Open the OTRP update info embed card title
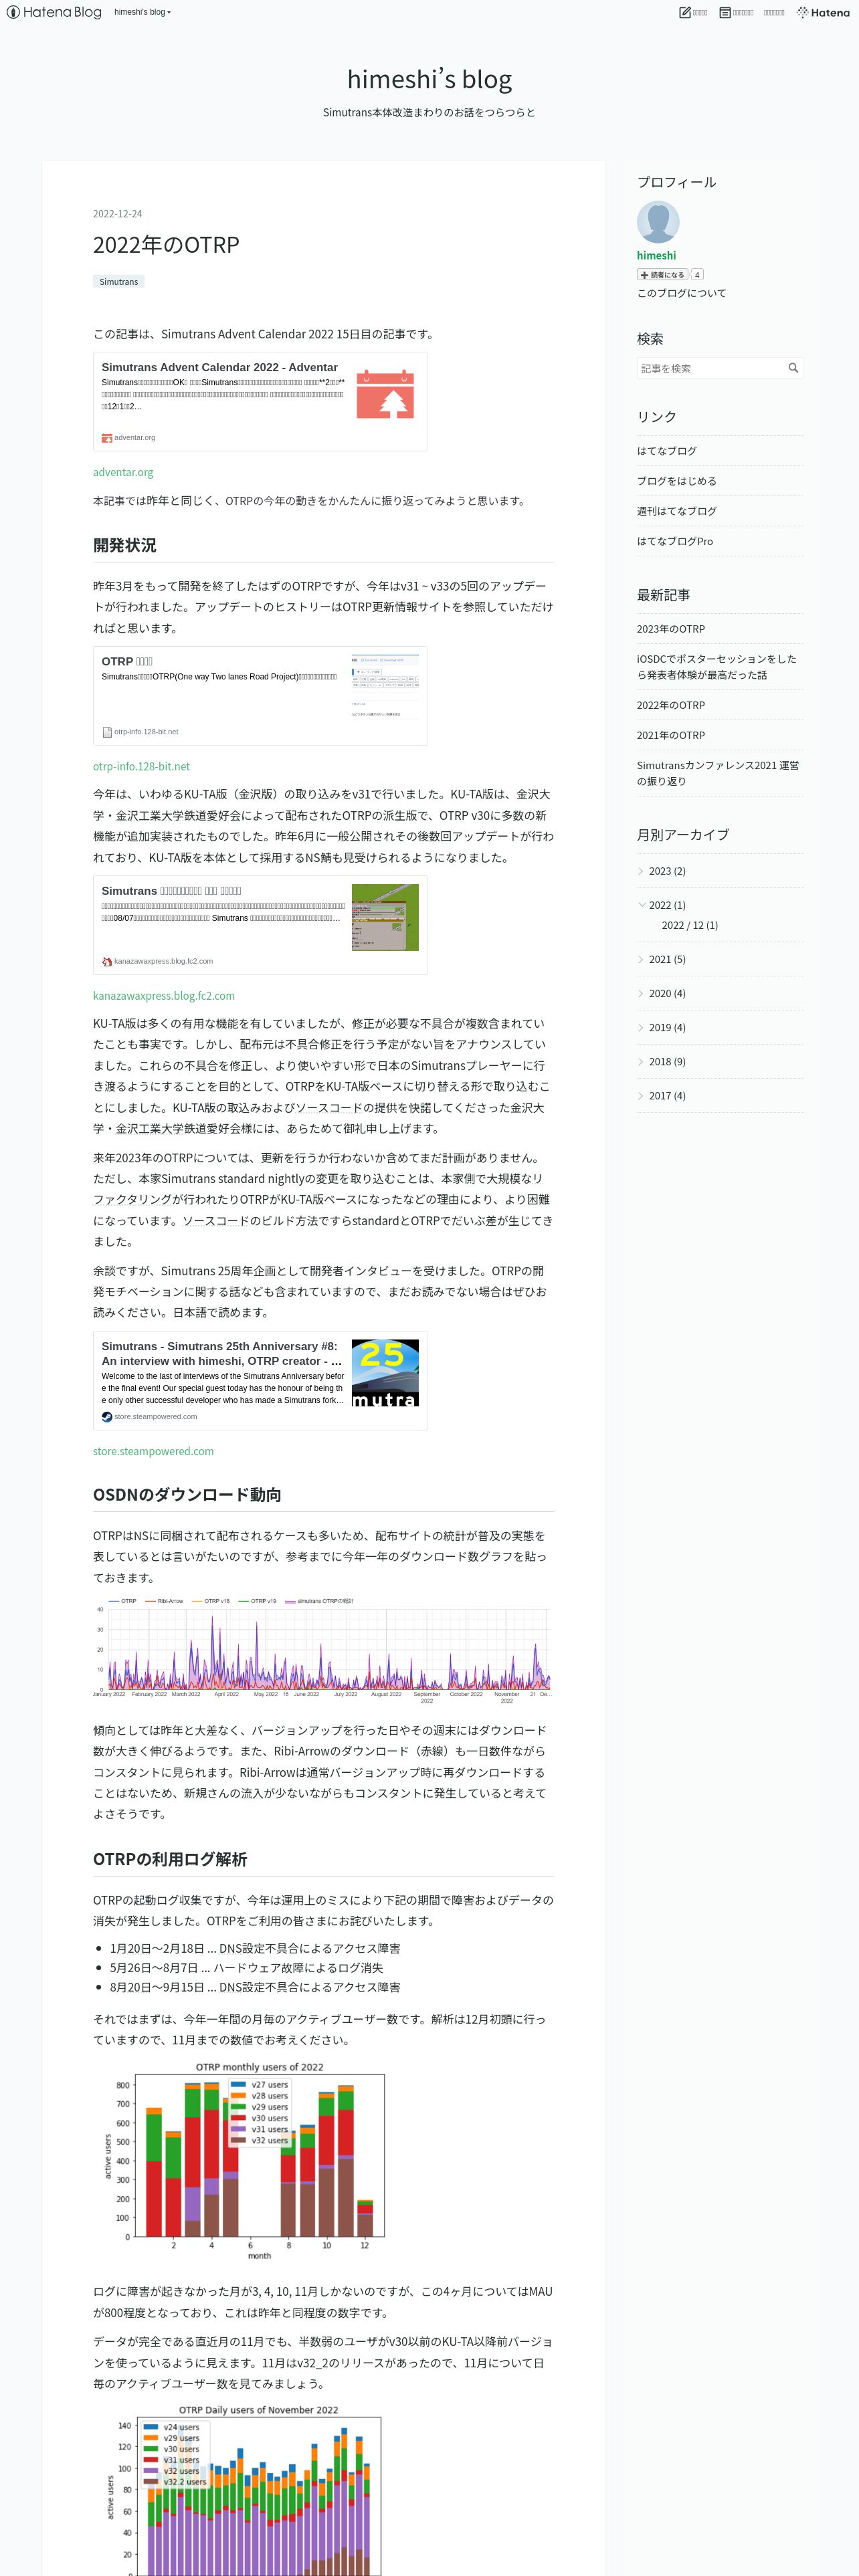This screenshot has height=2576, width=859. (x=127, y=661)
